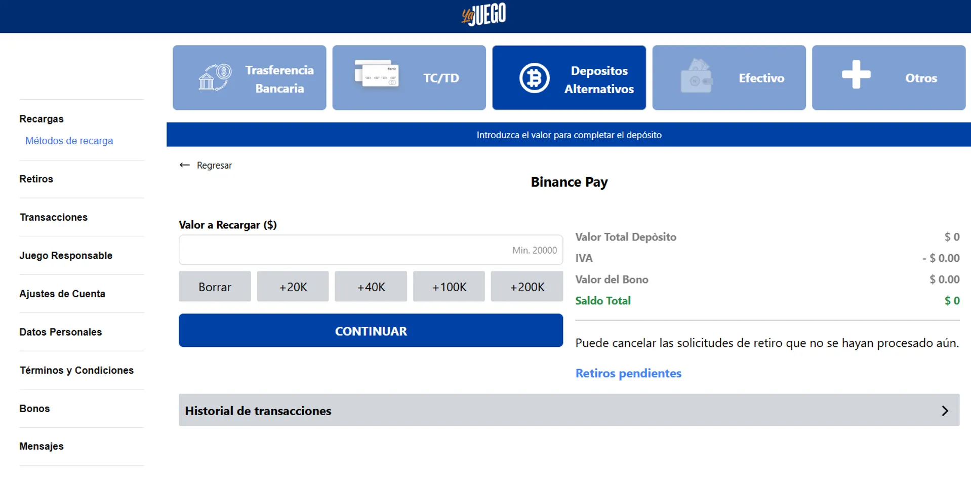Click the CONTINUAR button

(x=371, y=331)
